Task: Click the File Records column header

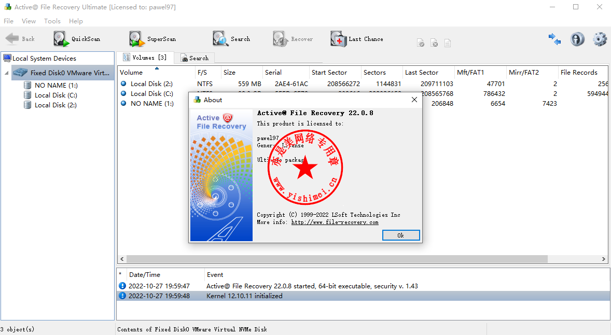Action: 583,73
